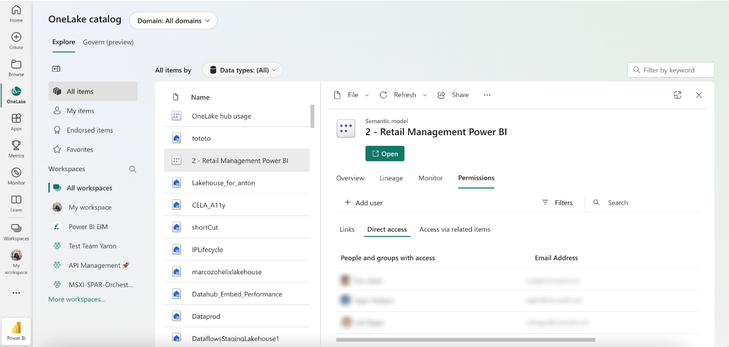
Task: Click the green Open button
Action: [385, 153]
